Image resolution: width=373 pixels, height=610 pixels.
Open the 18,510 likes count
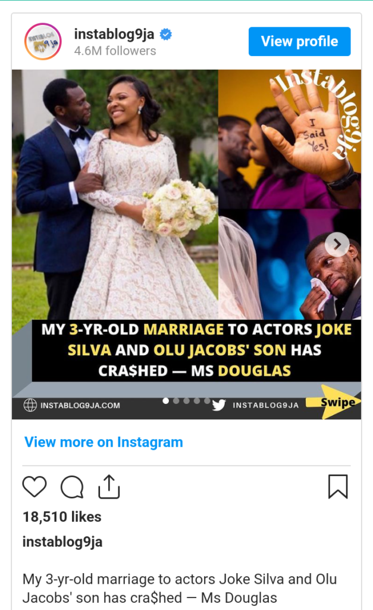click(x=62, y=516)
